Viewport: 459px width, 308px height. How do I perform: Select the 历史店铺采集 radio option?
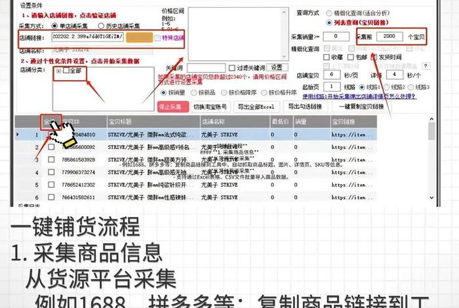pyautogui.click(x=101, y=26)
